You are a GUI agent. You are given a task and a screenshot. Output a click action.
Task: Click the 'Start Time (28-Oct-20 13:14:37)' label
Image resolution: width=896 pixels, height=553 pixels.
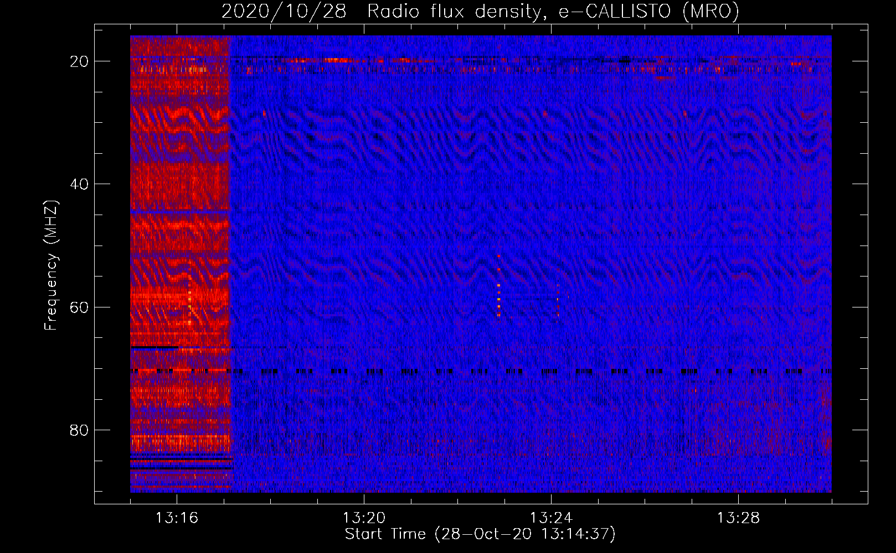click(x=480, y=534)
